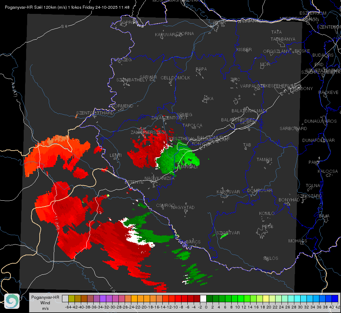Click the LETENYE town label
The height and width of the screenshot is (313, 341).
point(134,182)
